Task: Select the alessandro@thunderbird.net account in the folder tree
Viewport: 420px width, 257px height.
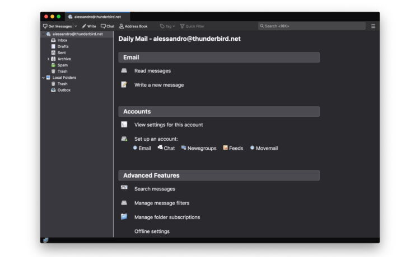Action: (77, 34)
